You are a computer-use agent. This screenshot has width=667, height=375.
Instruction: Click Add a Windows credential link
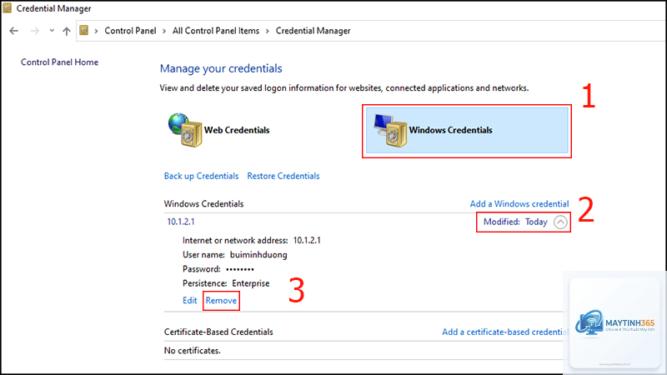(519, 203)
